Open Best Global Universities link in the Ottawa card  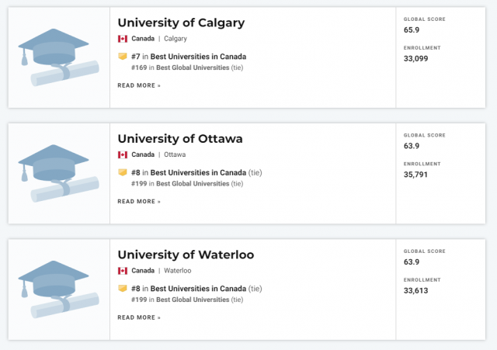pyautogui.click(x=193, y=184)
